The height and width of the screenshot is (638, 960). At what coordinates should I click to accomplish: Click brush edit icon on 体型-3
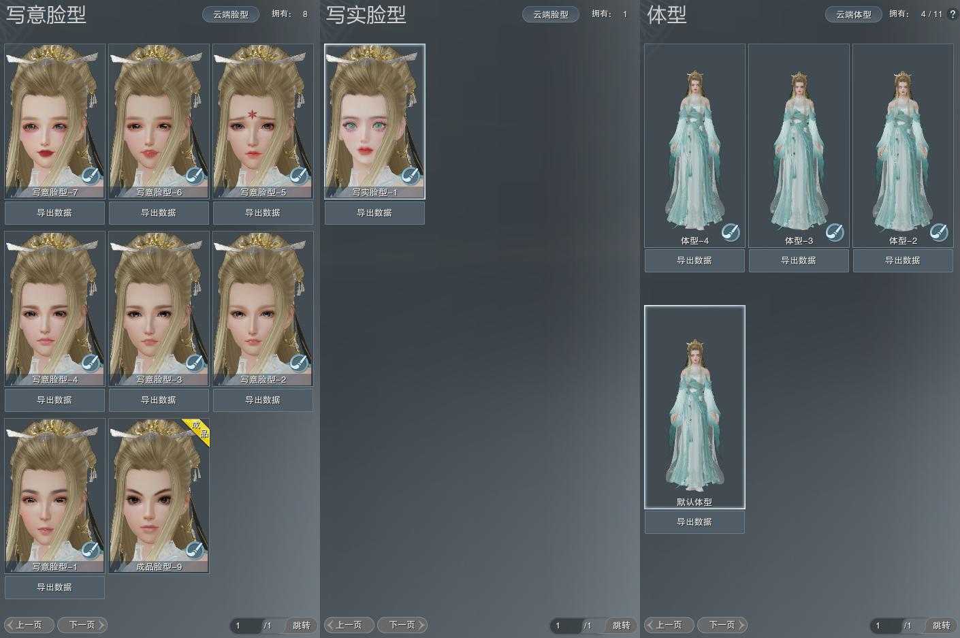835,232
